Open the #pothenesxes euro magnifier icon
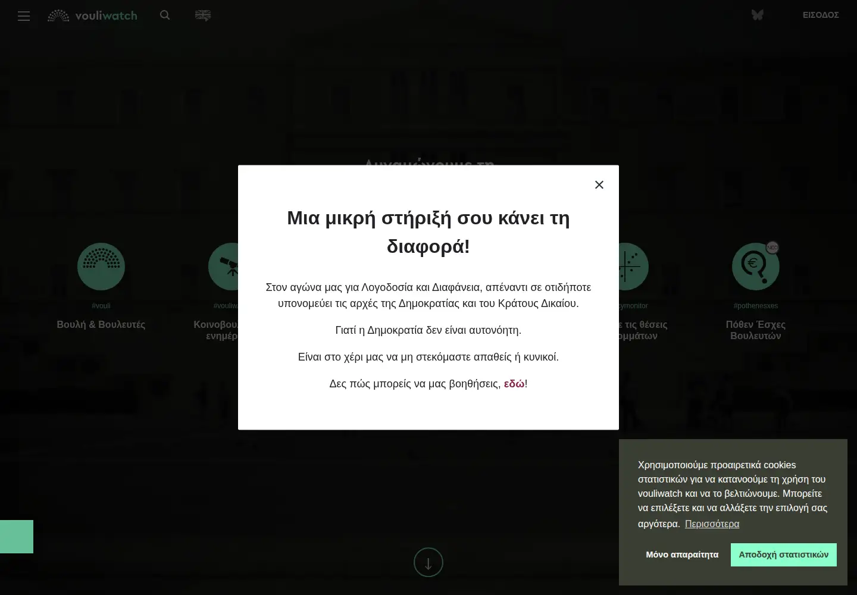 tap(756, 267)
